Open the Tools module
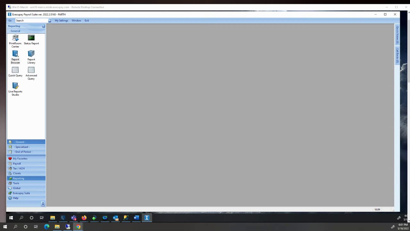 (26, 183)
